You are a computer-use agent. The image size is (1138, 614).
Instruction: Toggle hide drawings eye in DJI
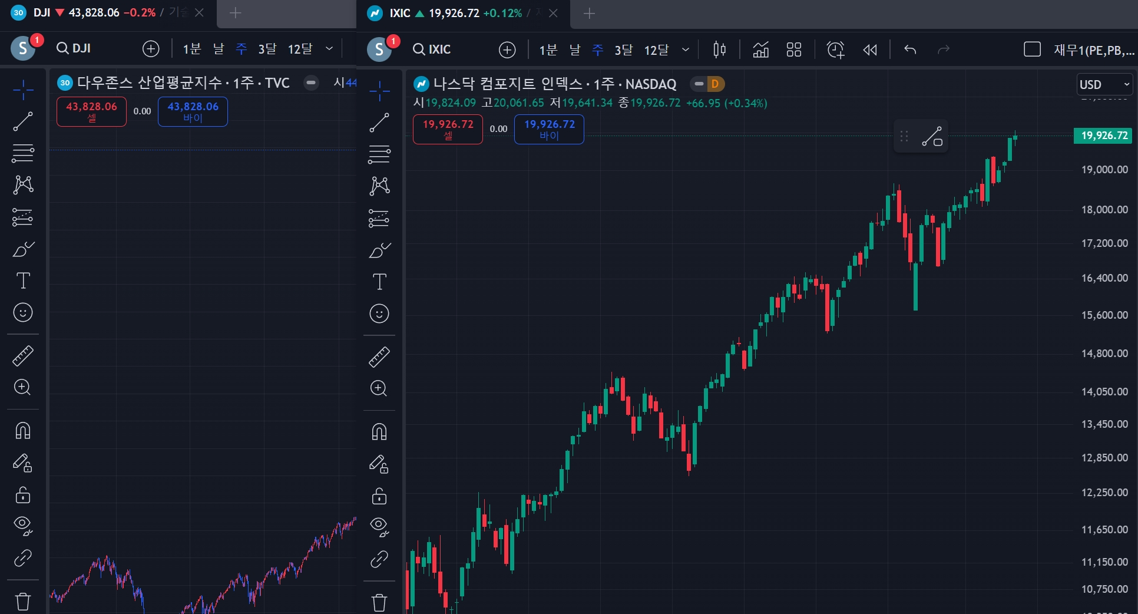23,525
